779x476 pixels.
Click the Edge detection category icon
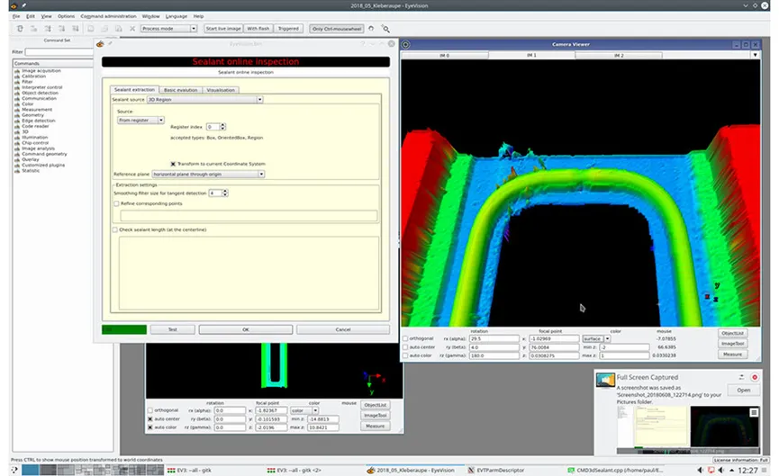[16, 121]
